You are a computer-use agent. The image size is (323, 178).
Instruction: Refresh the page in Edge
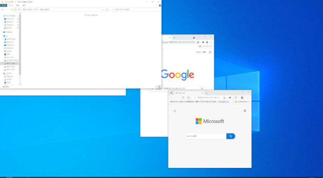coord(183,97)
